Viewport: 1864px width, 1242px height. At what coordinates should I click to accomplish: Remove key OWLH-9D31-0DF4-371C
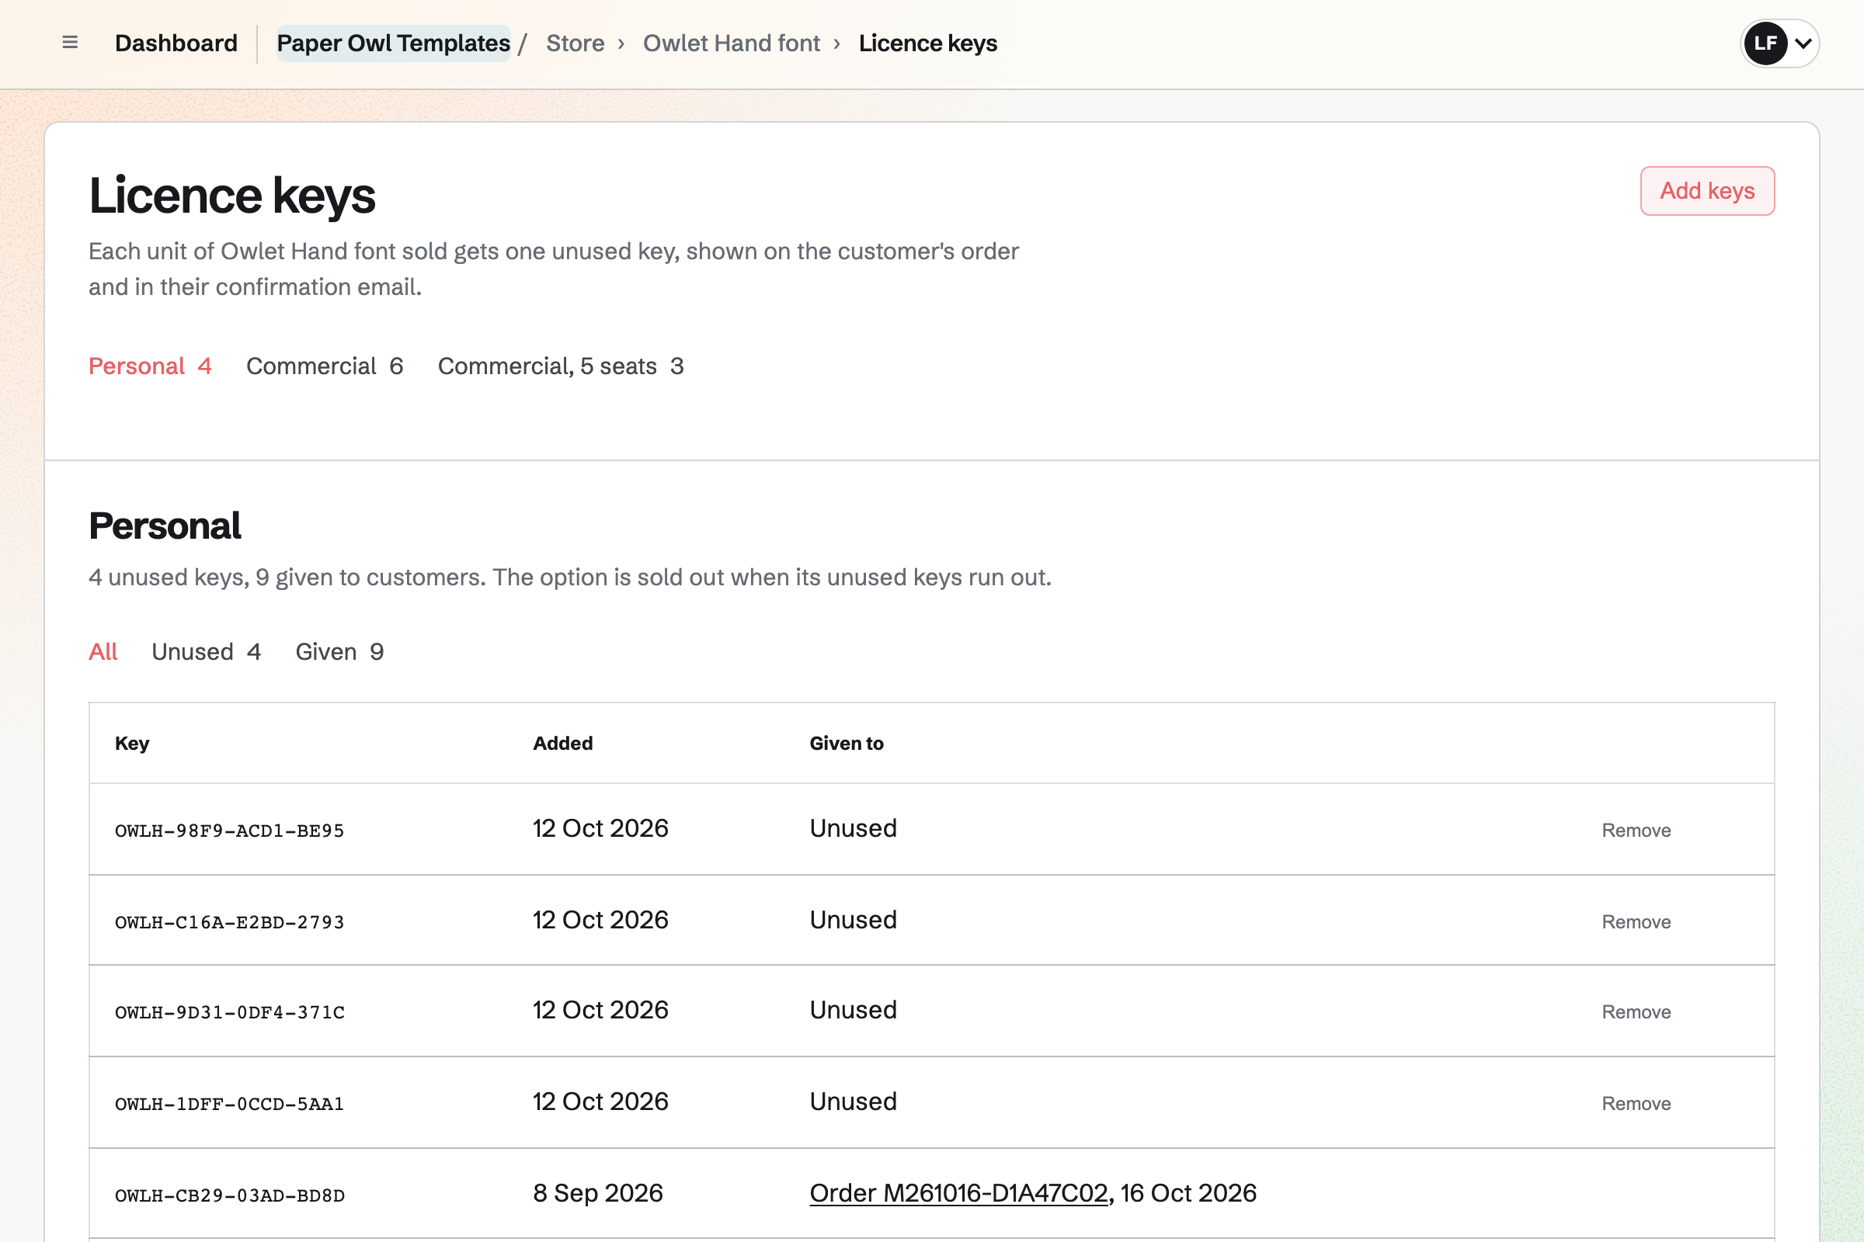[x=1636, y=1011]
